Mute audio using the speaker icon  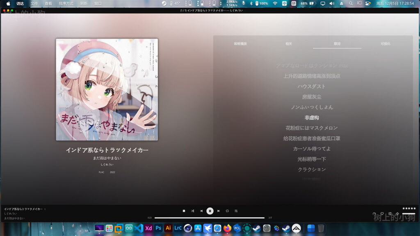397,213
